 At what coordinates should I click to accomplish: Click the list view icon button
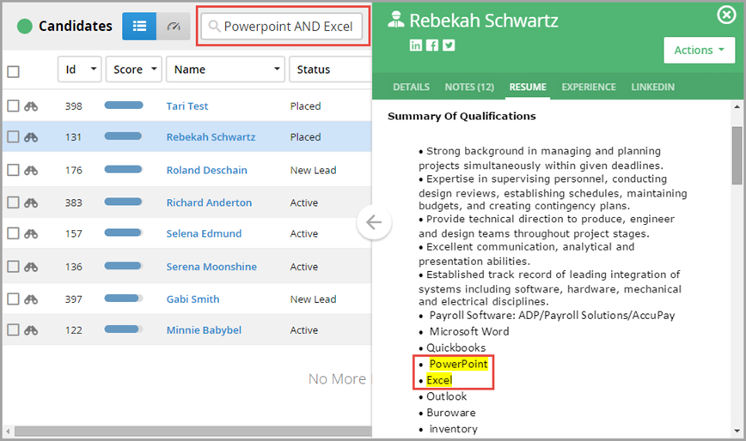pos(138,27)
